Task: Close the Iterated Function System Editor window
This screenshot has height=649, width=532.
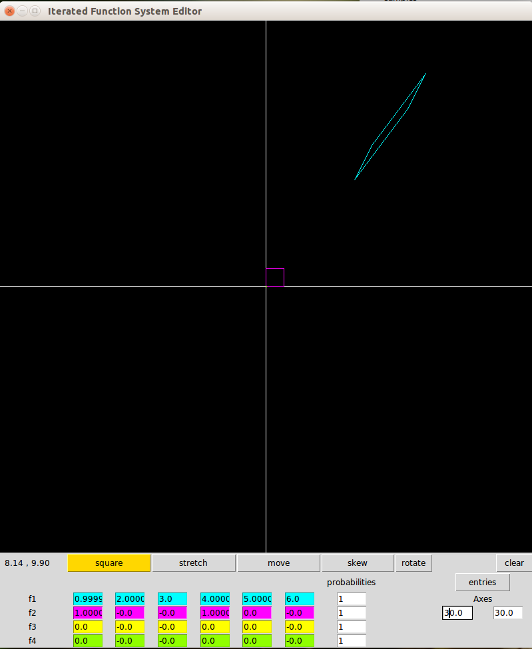Action: 9,11
